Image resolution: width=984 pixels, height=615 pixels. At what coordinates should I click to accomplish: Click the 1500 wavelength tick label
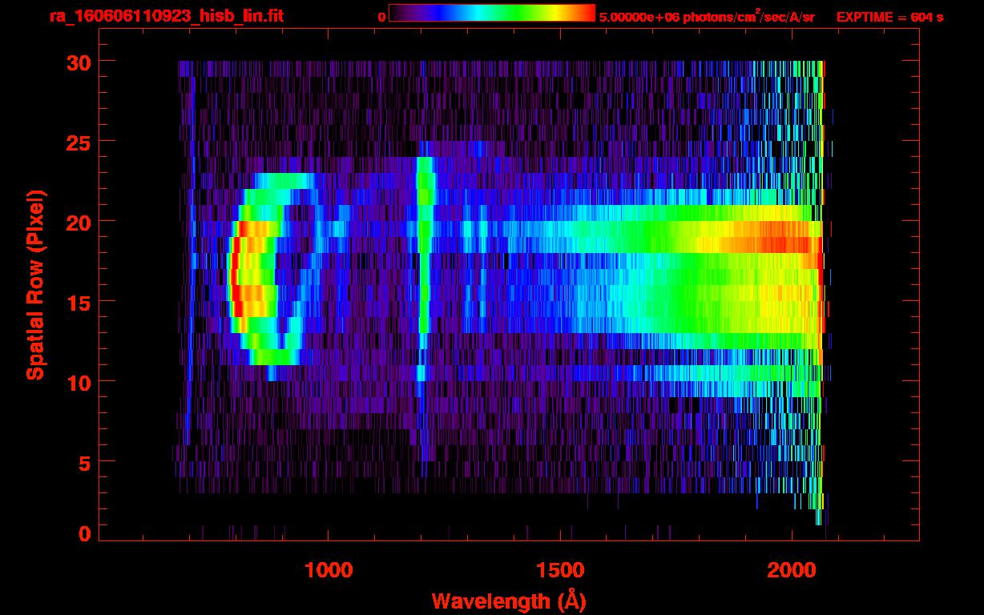[x=560, y=570]
